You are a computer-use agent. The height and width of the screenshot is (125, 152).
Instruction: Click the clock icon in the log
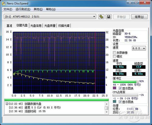(7, 104)
